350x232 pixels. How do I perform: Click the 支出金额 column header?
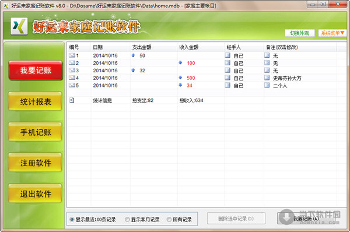tap(154, 47)
